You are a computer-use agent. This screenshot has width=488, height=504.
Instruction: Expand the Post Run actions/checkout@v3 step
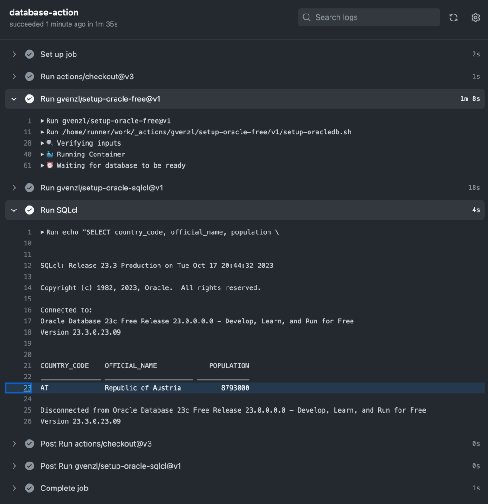(14, 443)
